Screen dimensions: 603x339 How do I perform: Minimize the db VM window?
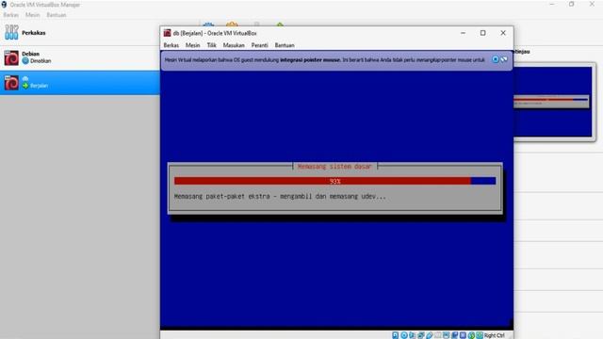[463, 33]
